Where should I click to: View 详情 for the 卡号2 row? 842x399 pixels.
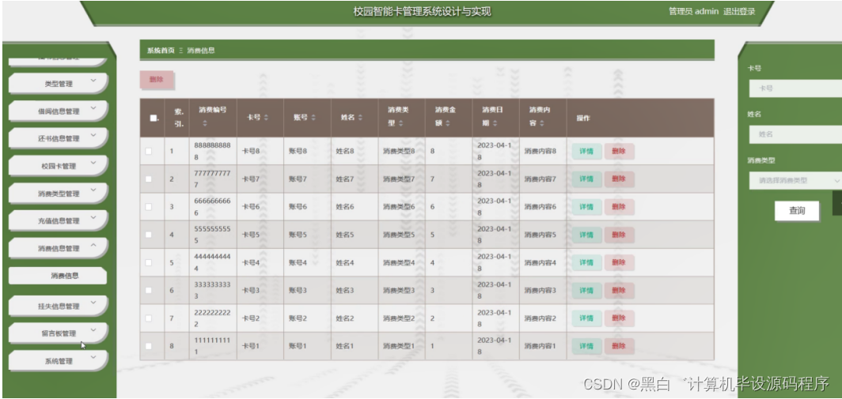586,318
